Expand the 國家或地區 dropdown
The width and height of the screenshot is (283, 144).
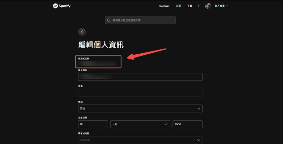click(140, 140)
